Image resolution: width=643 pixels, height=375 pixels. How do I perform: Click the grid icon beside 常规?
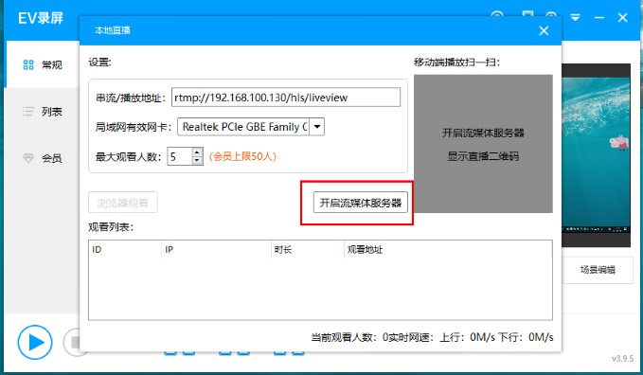pyautogui.click(x=28, y=64)
